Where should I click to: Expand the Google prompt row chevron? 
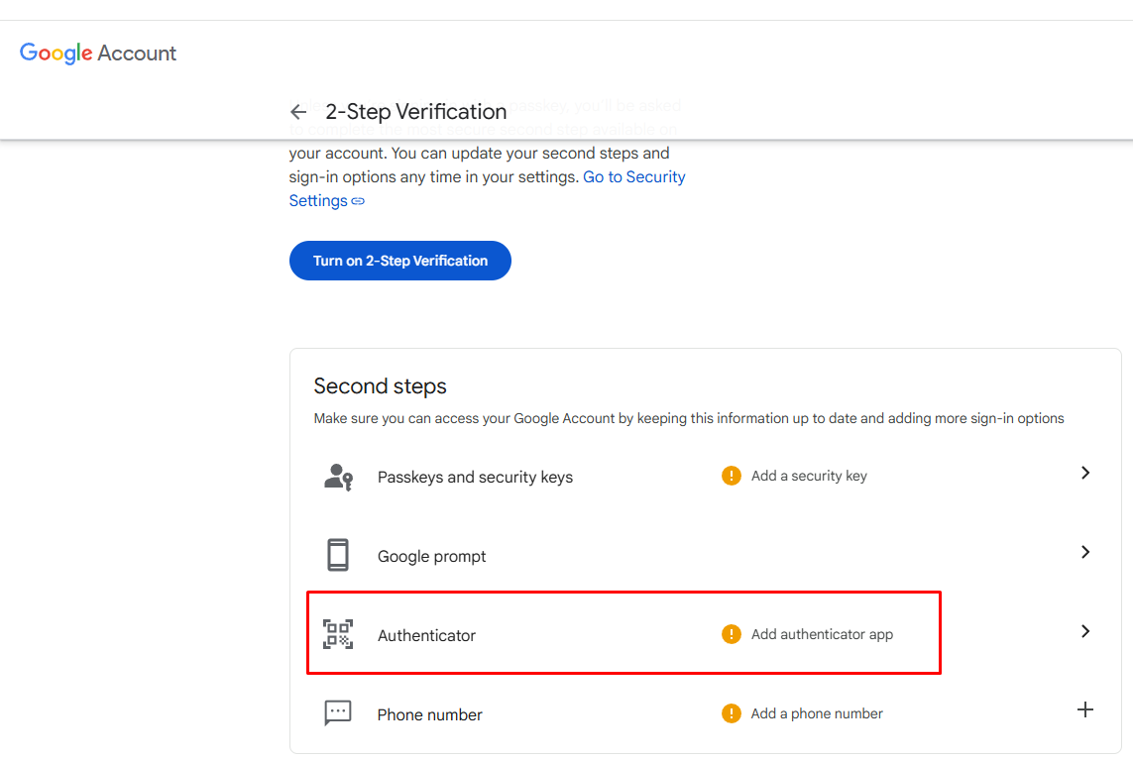[x=1085, y=553]
